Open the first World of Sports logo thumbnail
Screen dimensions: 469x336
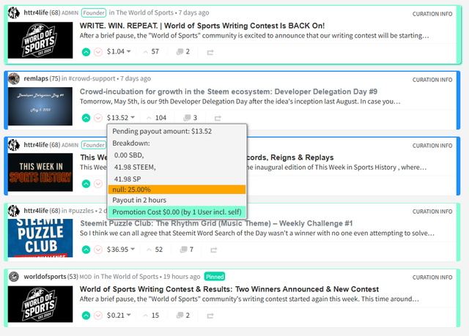point(40,40)
